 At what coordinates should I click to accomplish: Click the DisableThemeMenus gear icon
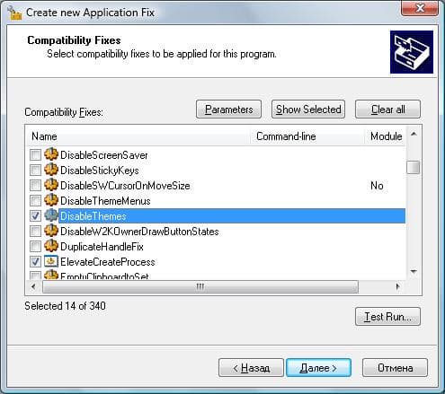click(x=51, y=200)
